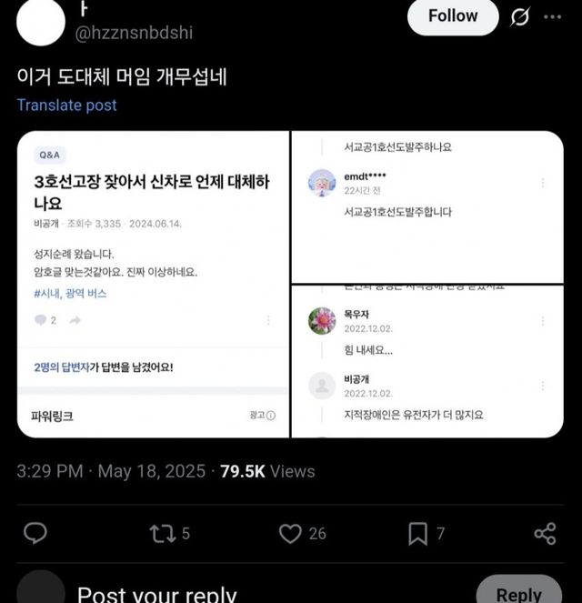Open the post's three-dot more menu
The height and width of the screenshot is (603, 582).
click(x=552, y=17)
